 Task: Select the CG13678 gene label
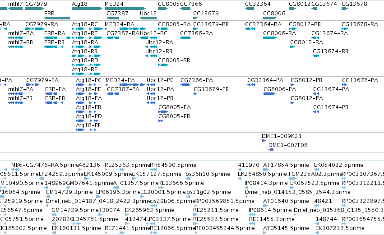click(354, 4)
